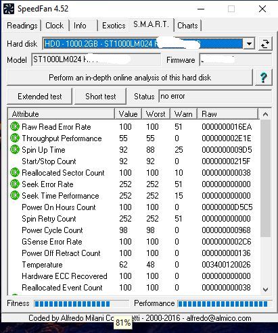This screenshot has height=333, width=278.
Task: Minimize the SpeedFan window
Action: coord(201,9)
